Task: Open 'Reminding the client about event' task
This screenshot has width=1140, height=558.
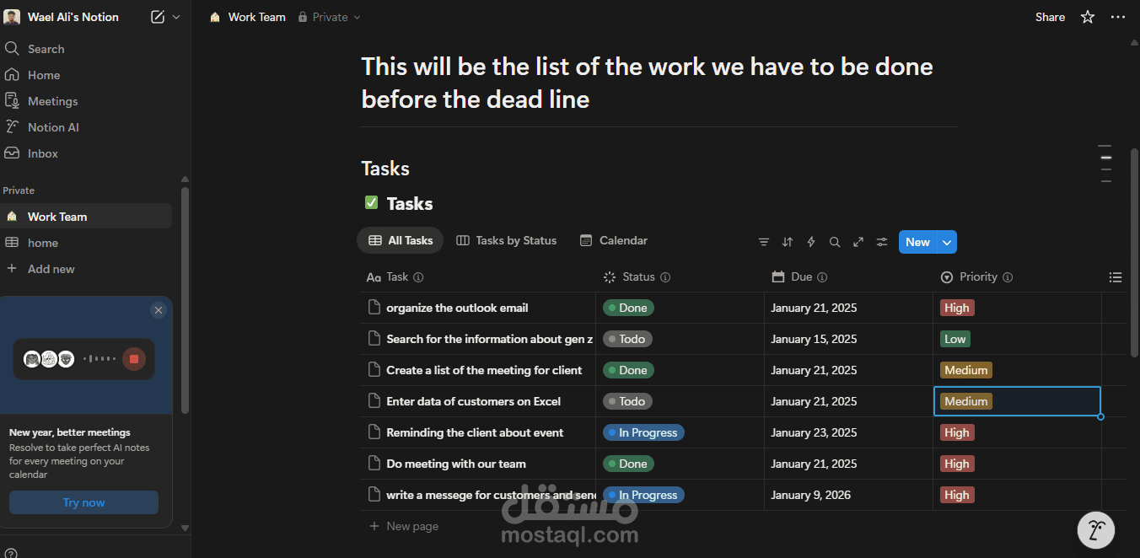Action: 475,432
